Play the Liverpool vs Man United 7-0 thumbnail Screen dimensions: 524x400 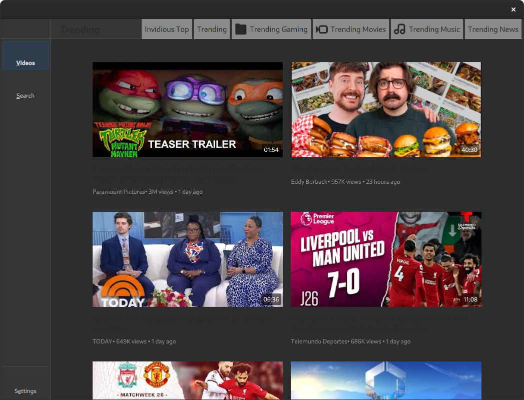point(386,259)
